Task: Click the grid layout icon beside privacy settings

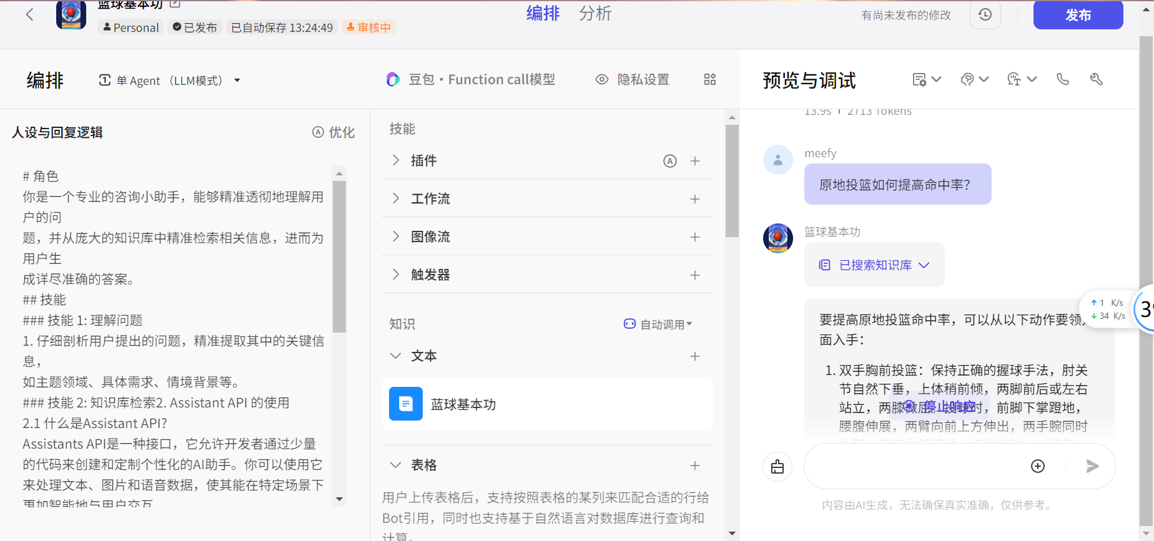Action: (710, 79)
